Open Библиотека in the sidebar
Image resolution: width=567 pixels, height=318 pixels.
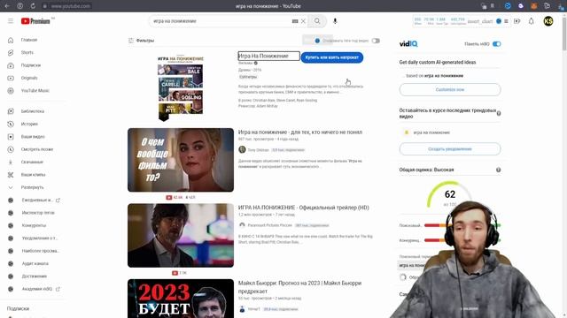(x=32, y=111)
